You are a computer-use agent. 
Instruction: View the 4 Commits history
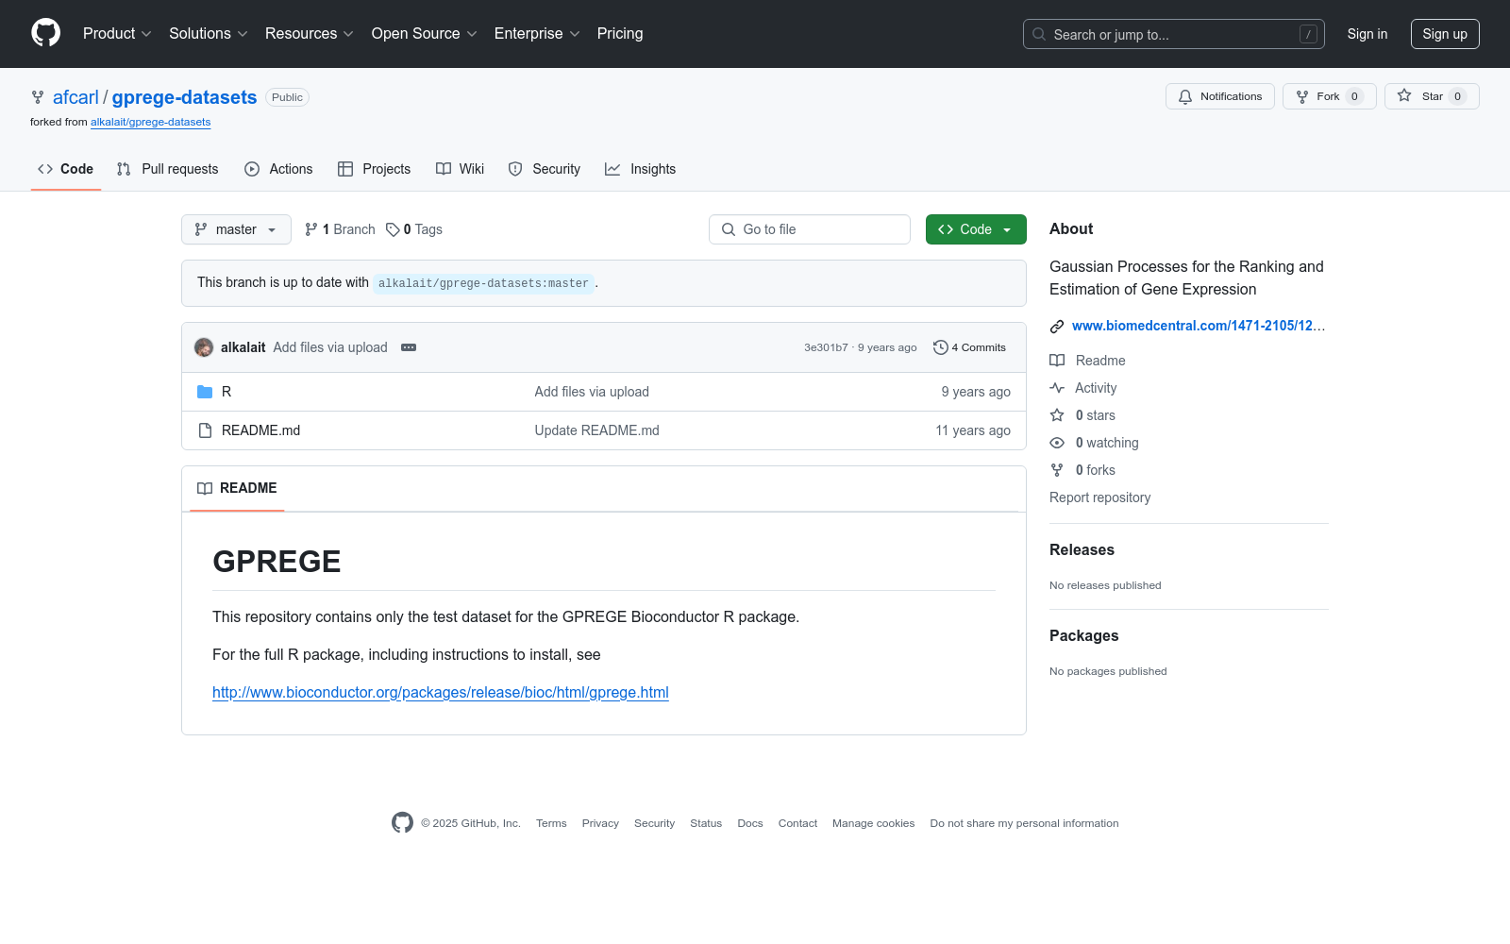969,347
